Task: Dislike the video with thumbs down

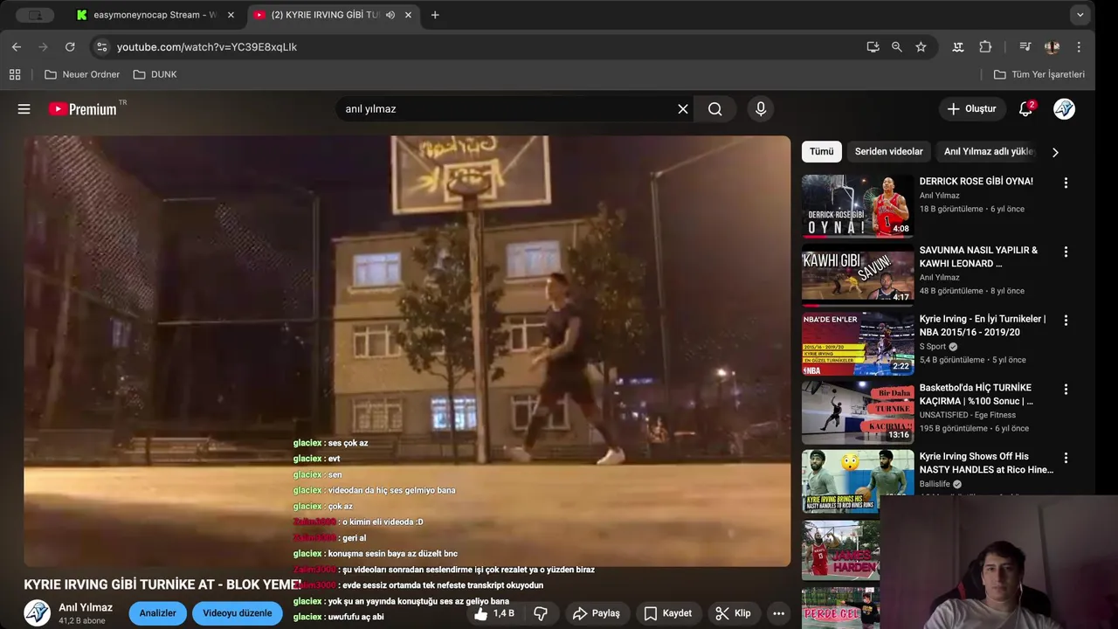Action: pos(541,613)
